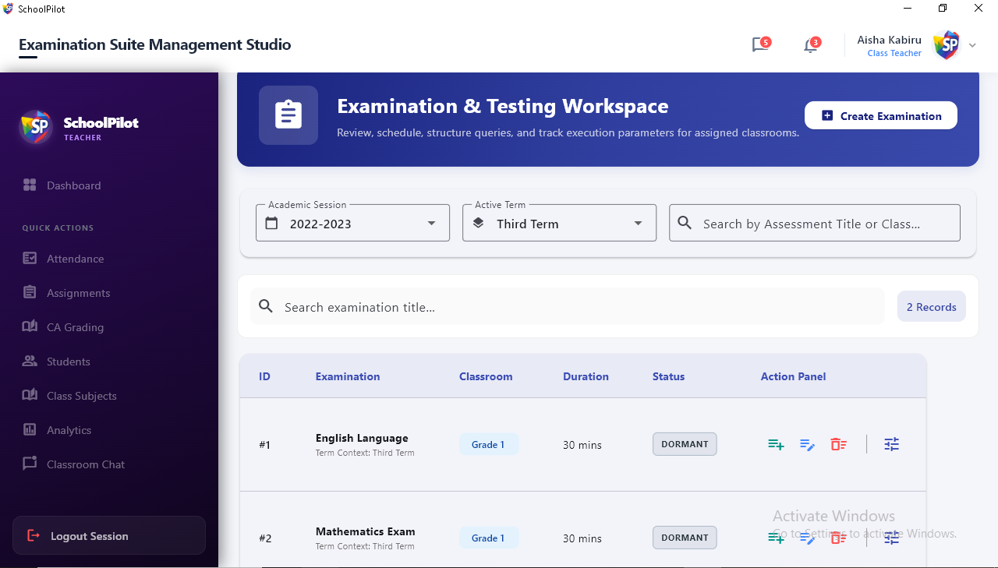Click the layers icon in Active Term
Viewport: 998px width, 568px height.
479,224
